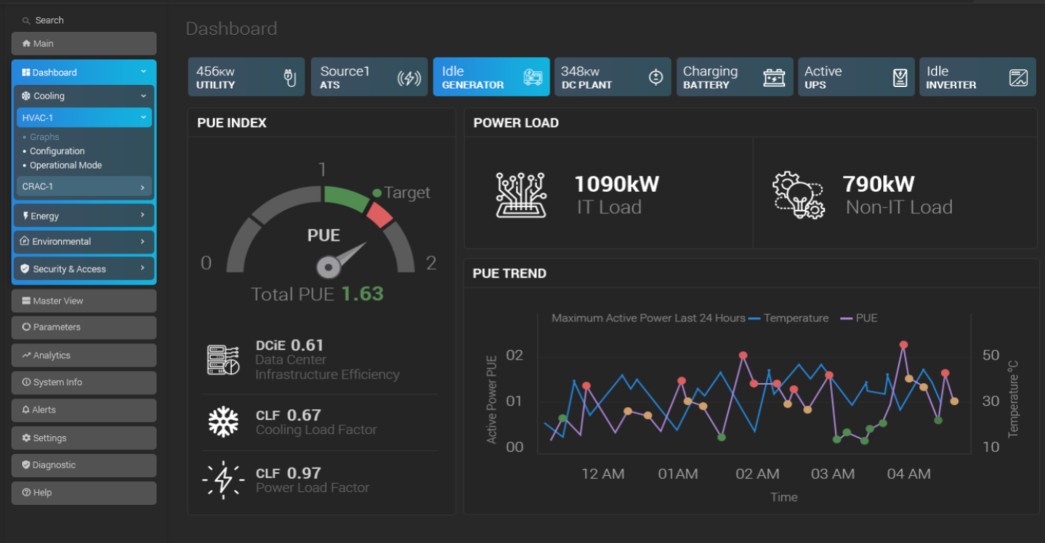This screenshot has width=1045, height=543.
Task: Click the Search field
Action: pyautogui.click(x=49, y=20)
